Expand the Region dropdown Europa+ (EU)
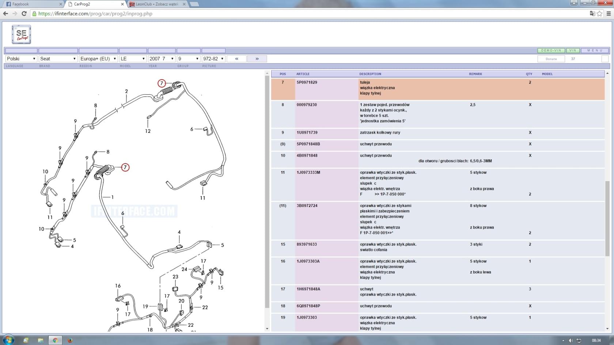Screen dimensions: 614x345 [98, 58]
